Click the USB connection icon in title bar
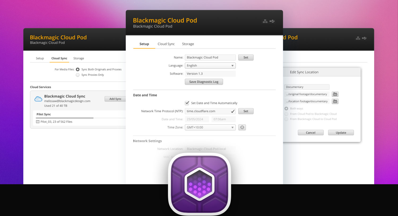Viewport: 398px width, 216px height. 272,21
